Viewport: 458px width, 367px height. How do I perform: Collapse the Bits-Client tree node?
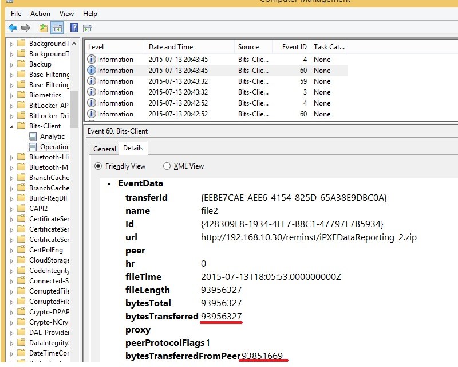tap(11, 126)
